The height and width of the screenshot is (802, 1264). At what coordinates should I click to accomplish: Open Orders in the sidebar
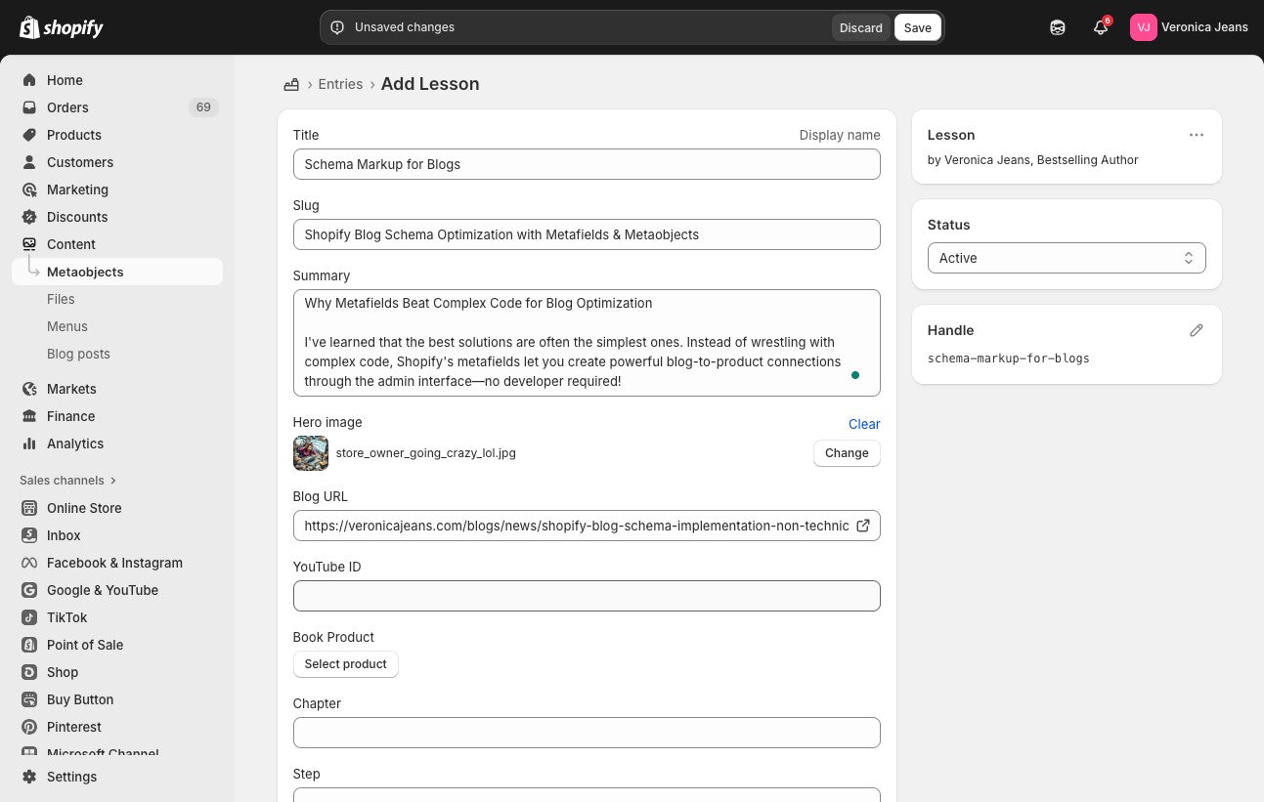pyautogui.click(x=67, y=107)
